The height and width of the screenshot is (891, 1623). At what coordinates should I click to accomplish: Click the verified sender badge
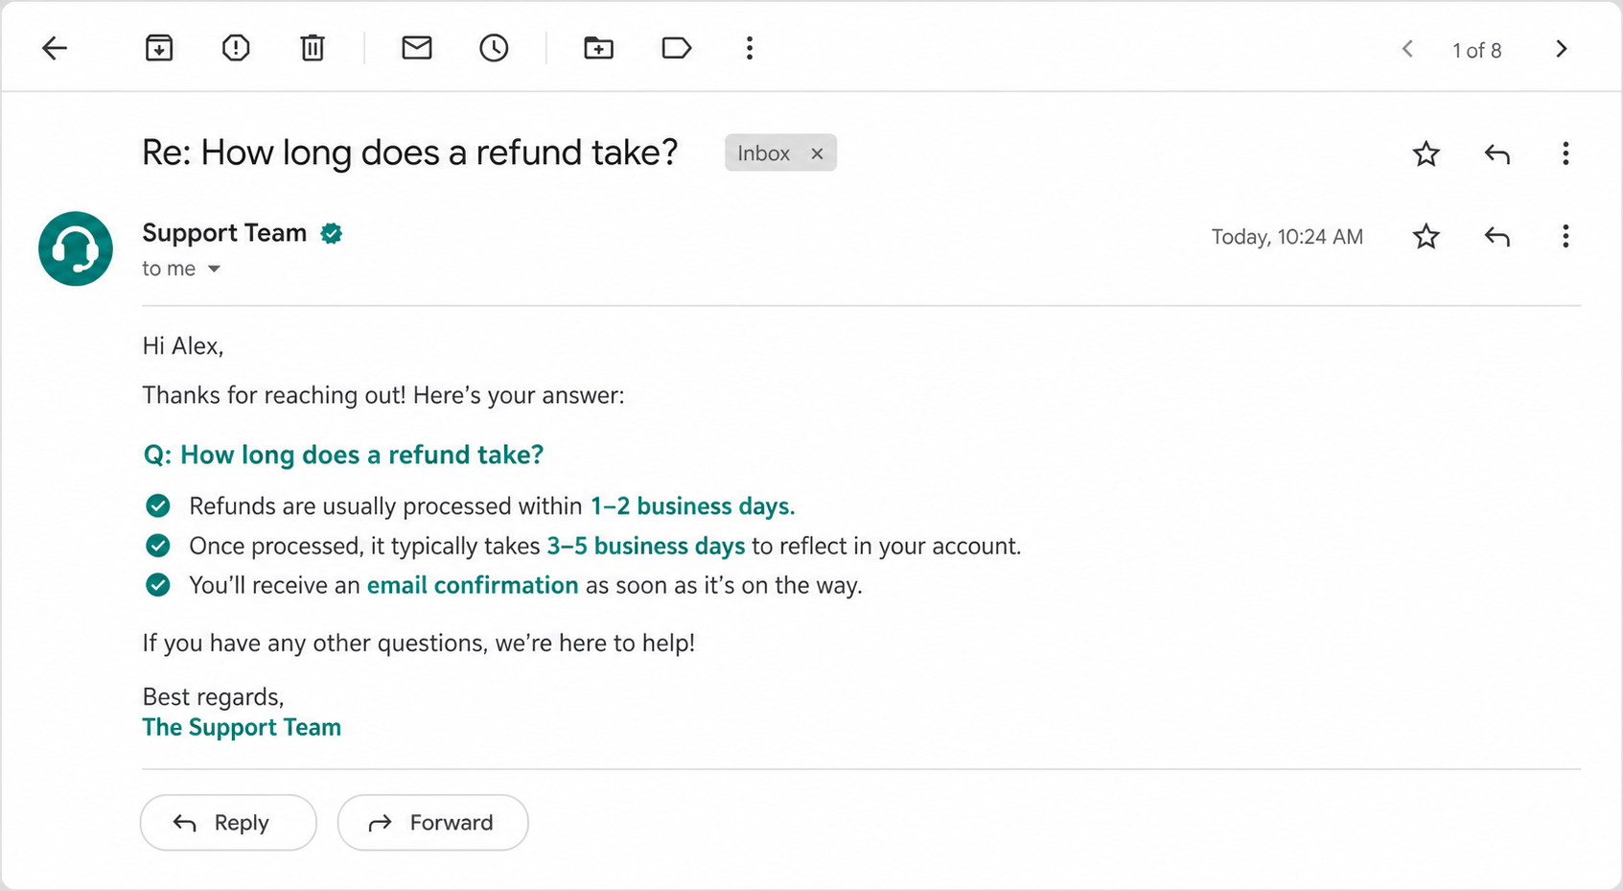[332, 233]
